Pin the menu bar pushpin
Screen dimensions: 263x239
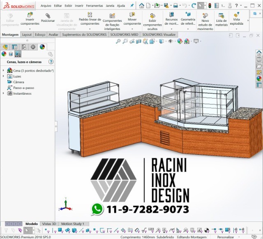pos(132,5)
